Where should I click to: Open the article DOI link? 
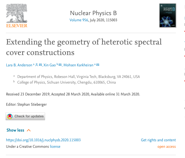43,140
